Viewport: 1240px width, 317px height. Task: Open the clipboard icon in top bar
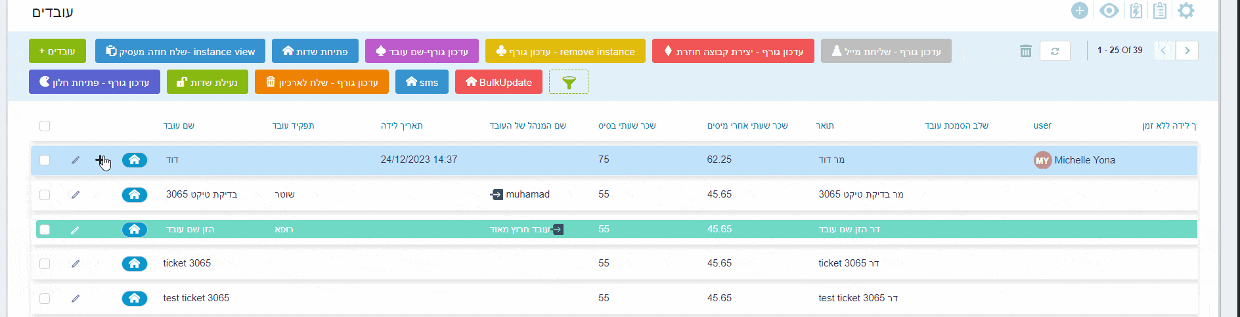(1160, 11)
